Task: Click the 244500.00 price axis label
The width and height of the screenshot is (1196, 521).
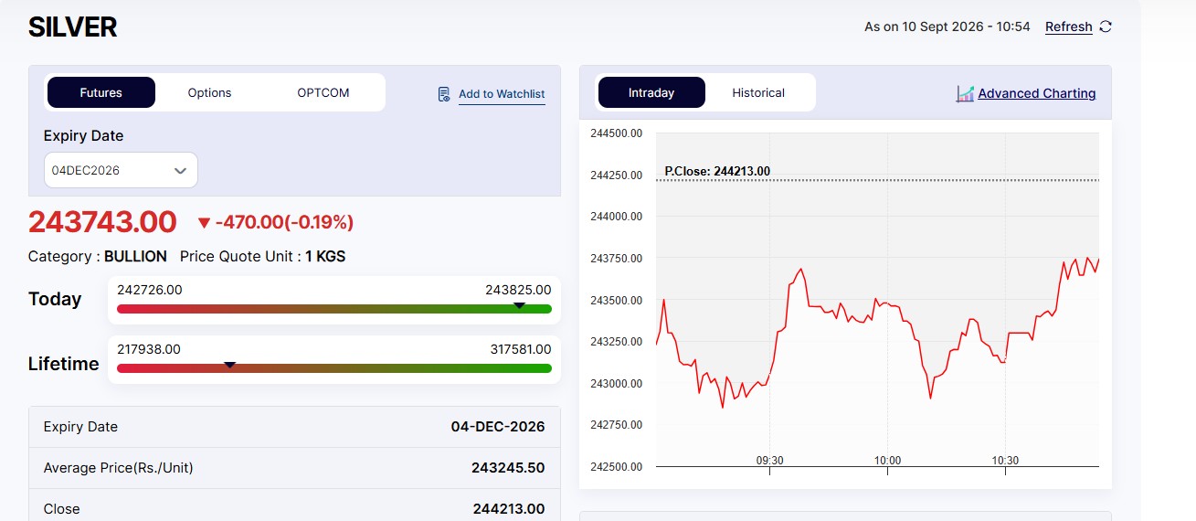Action: [617, 133]
